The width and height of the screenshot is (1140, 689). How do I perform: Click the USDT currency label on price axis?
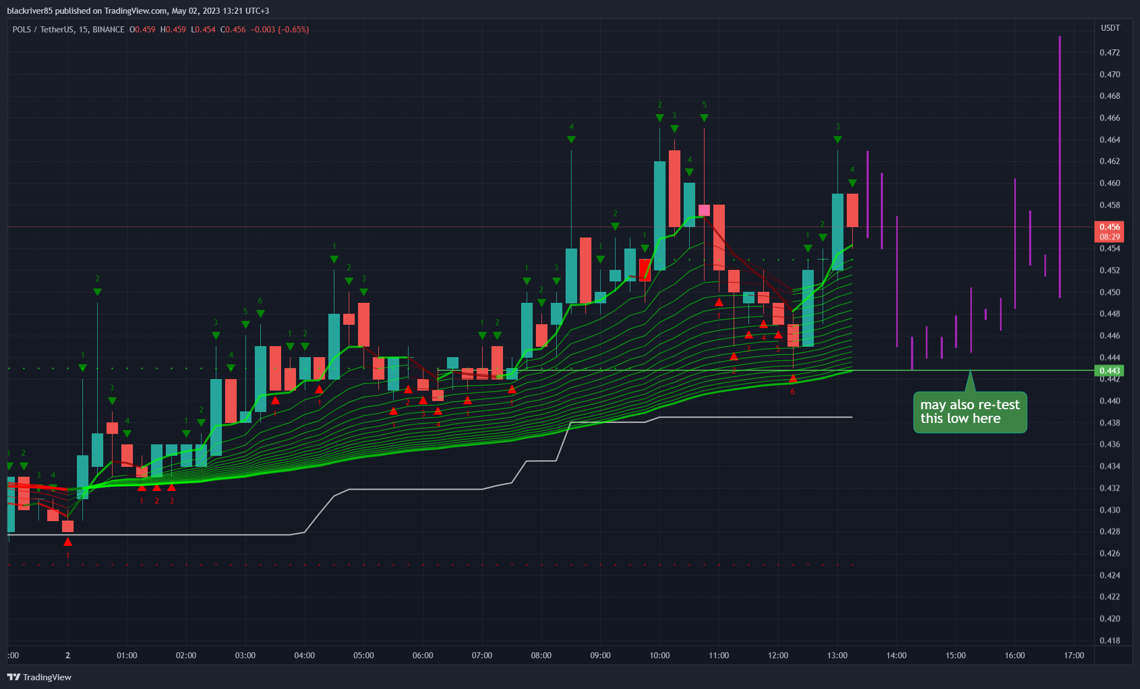point(1110,27)
